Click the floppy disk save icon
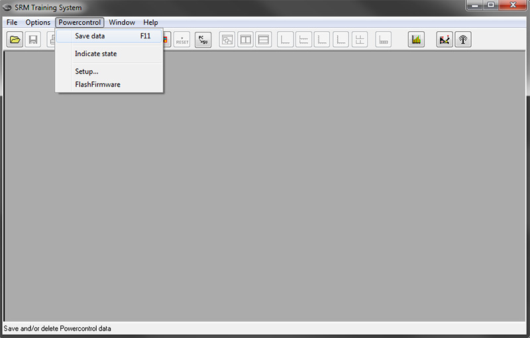Viewport: 530px width, 338px height. (x=32, y=40)
